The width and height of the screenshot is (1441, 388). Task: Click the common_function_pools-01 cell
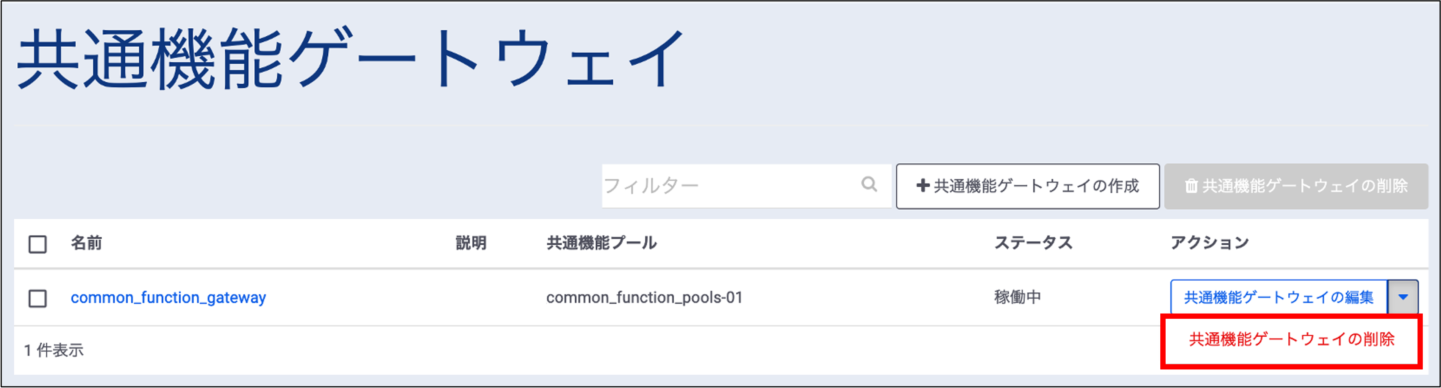[x=644, y=298]
